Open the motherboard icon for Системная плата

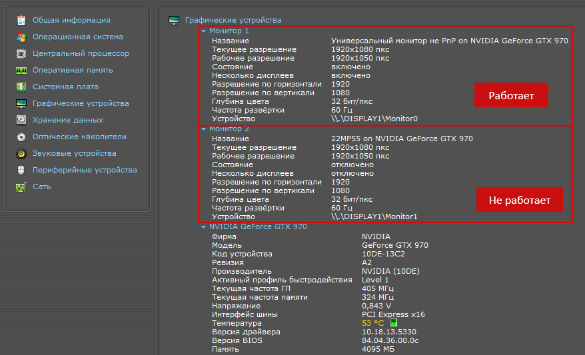[21, 87]
